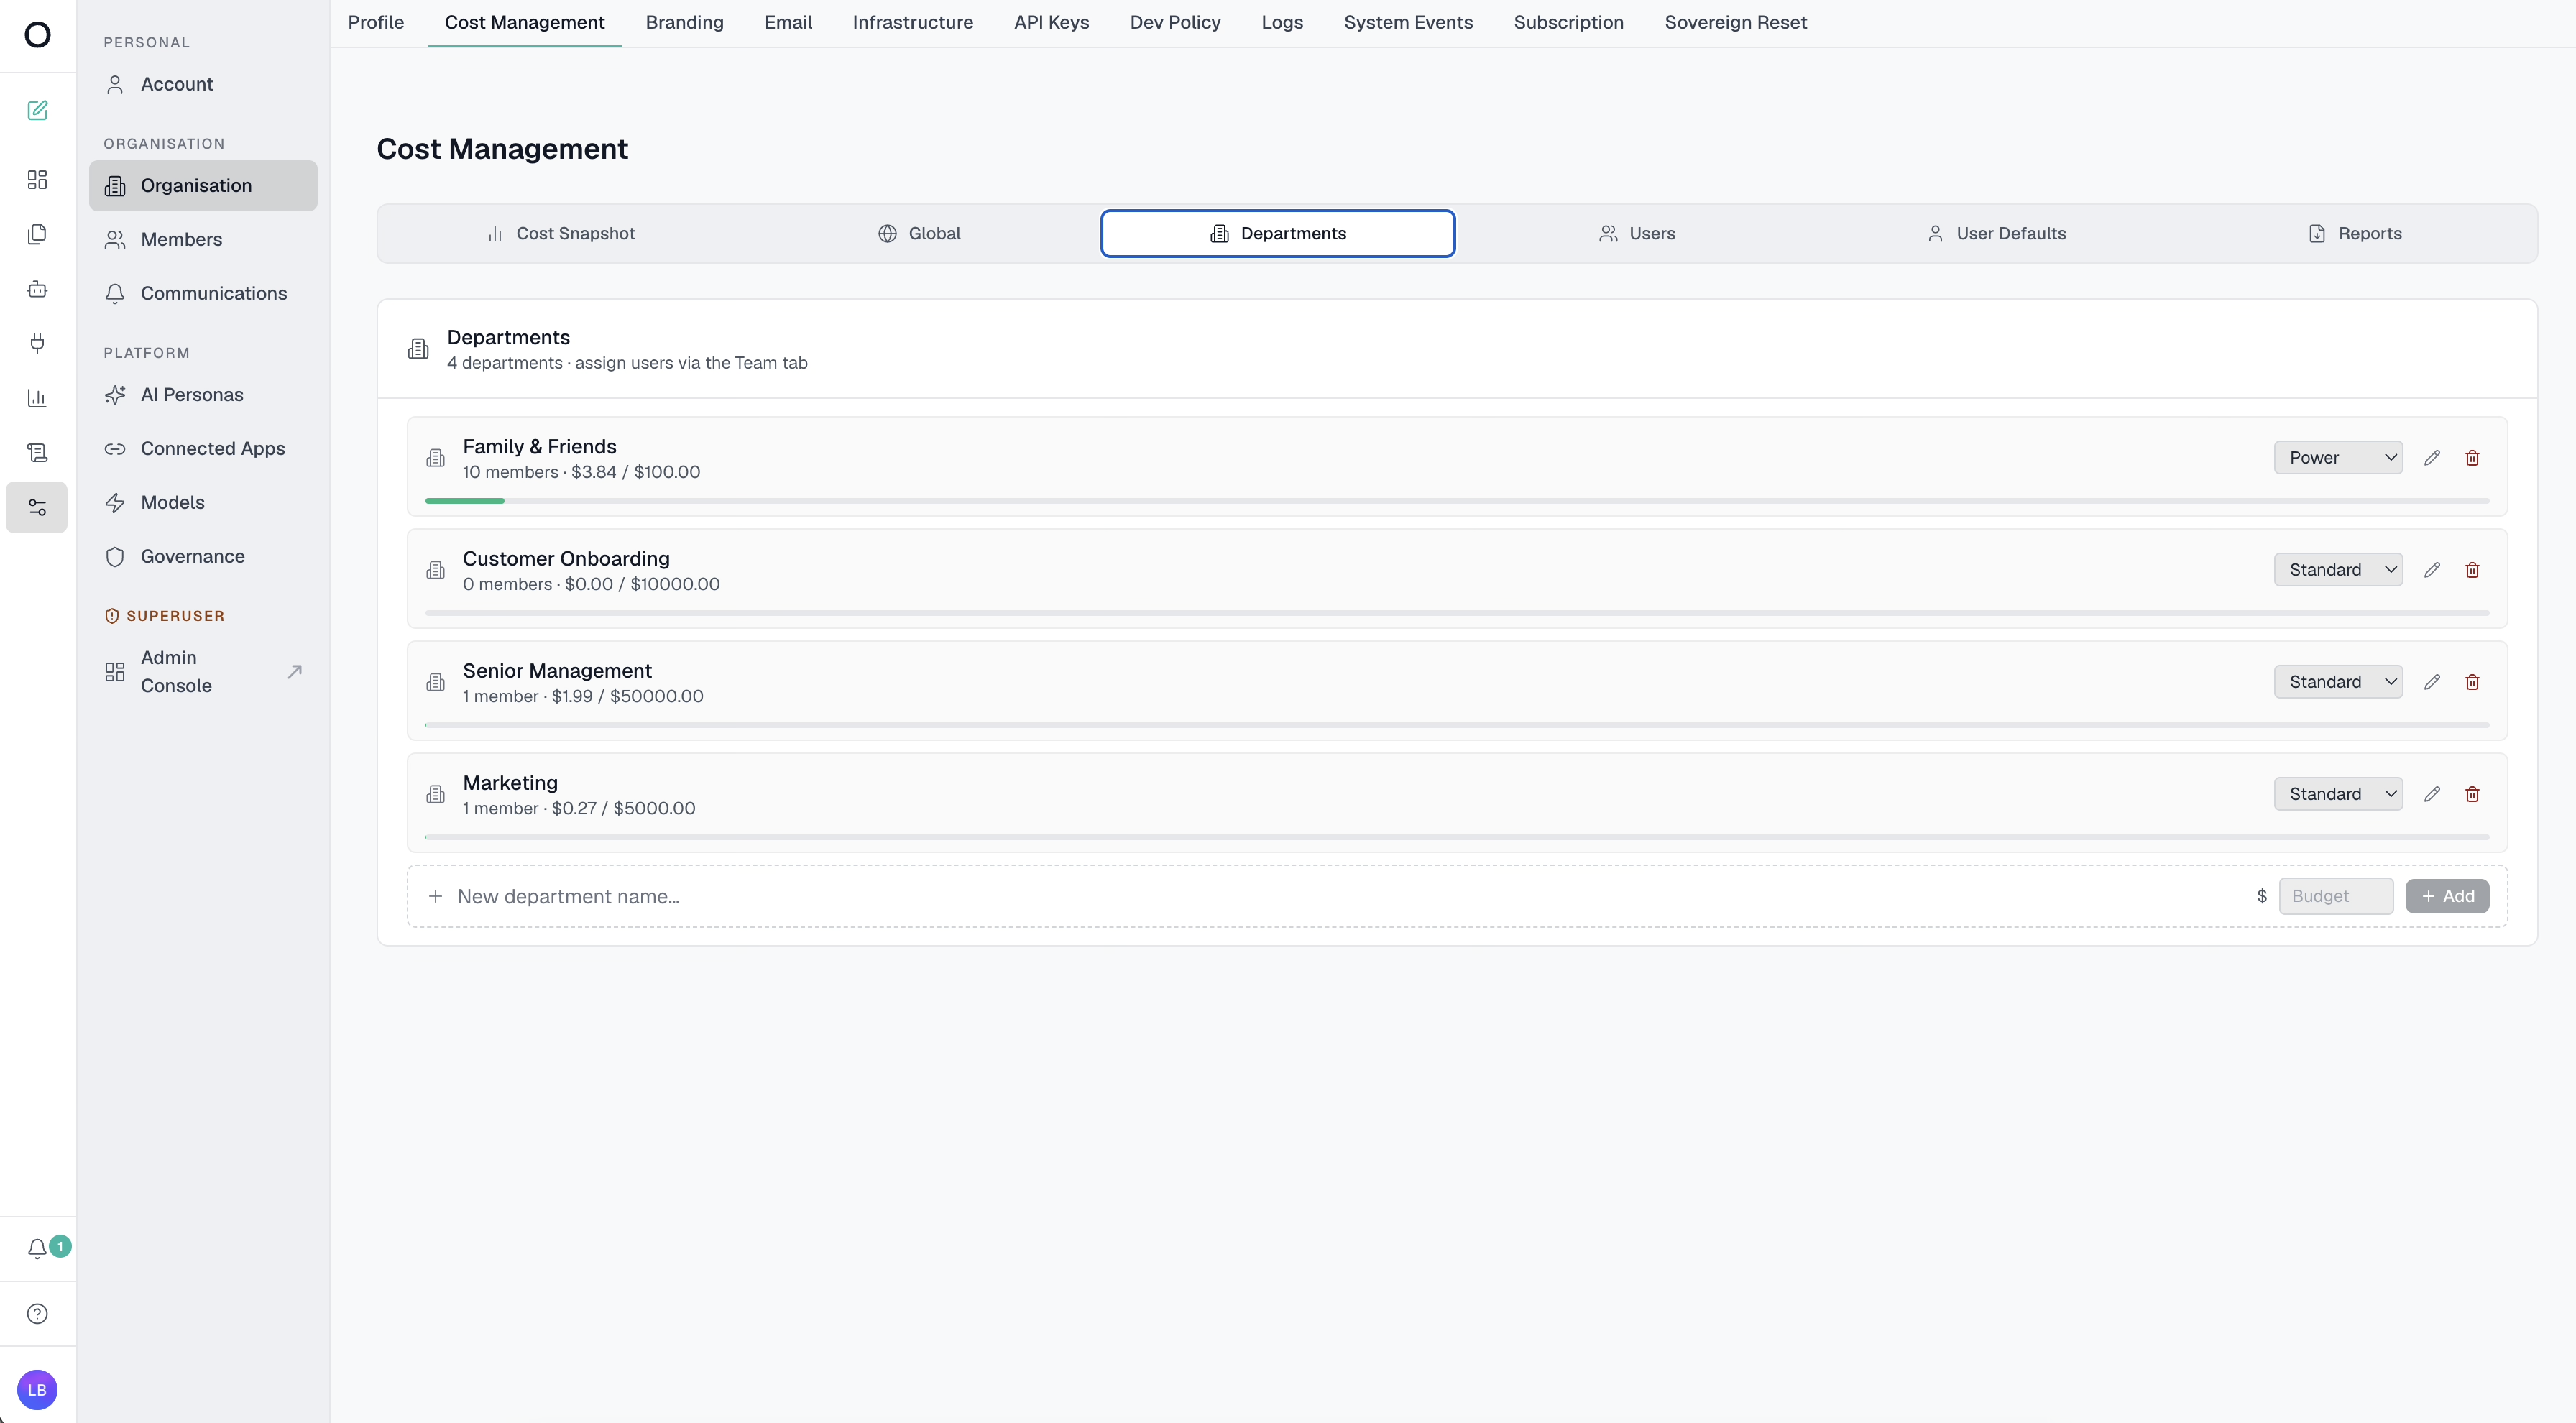Viewport: 2576px width, 1423px height.
Task: Click the Admin Console external arrow icon
Action: [x=294, y=672]
